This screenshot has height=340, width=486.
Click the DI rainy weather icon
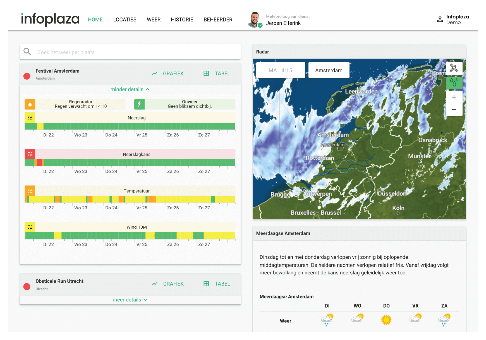pyautogui.click(x=327, y=320)
